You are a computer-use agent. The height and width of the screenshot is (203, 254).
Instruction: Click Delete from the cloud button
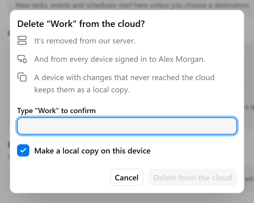click(x=193, y=177)
